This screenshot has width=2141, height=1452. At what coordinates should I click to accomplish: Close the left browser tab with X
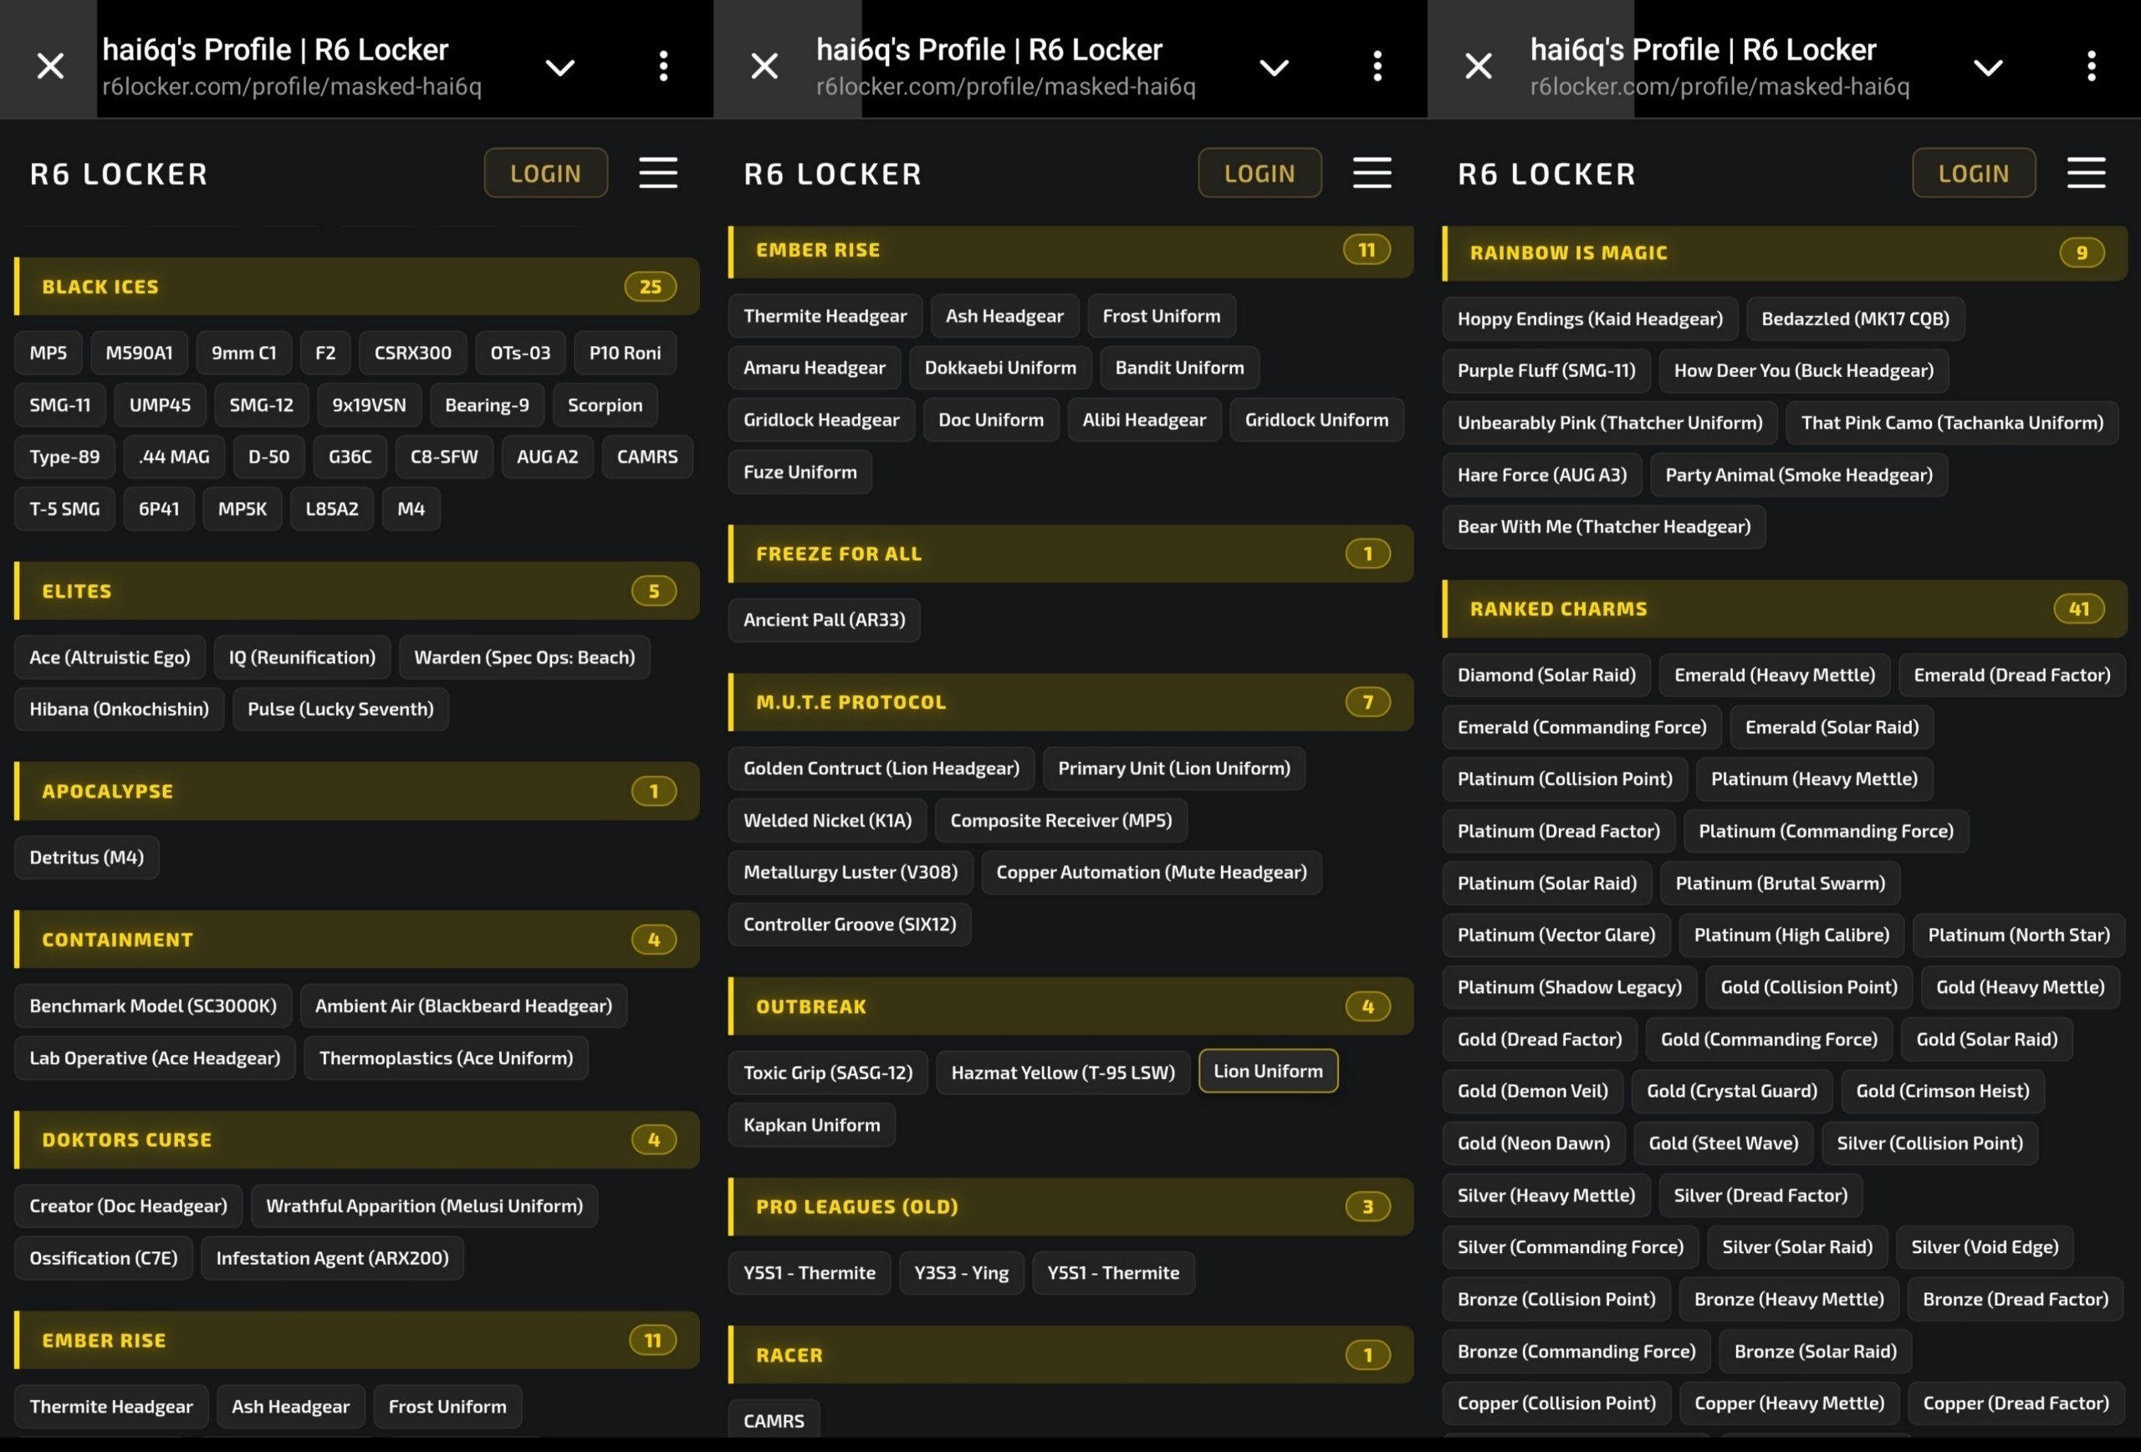pos(51,65)
